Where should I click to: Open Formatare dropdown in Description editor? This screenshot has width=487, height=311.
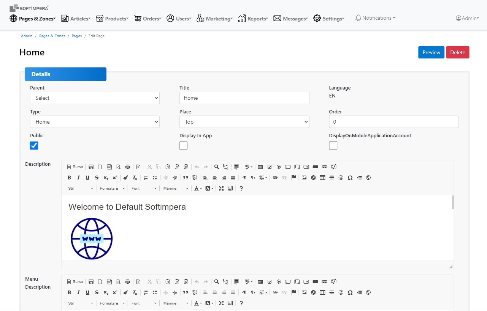point(112,188)
